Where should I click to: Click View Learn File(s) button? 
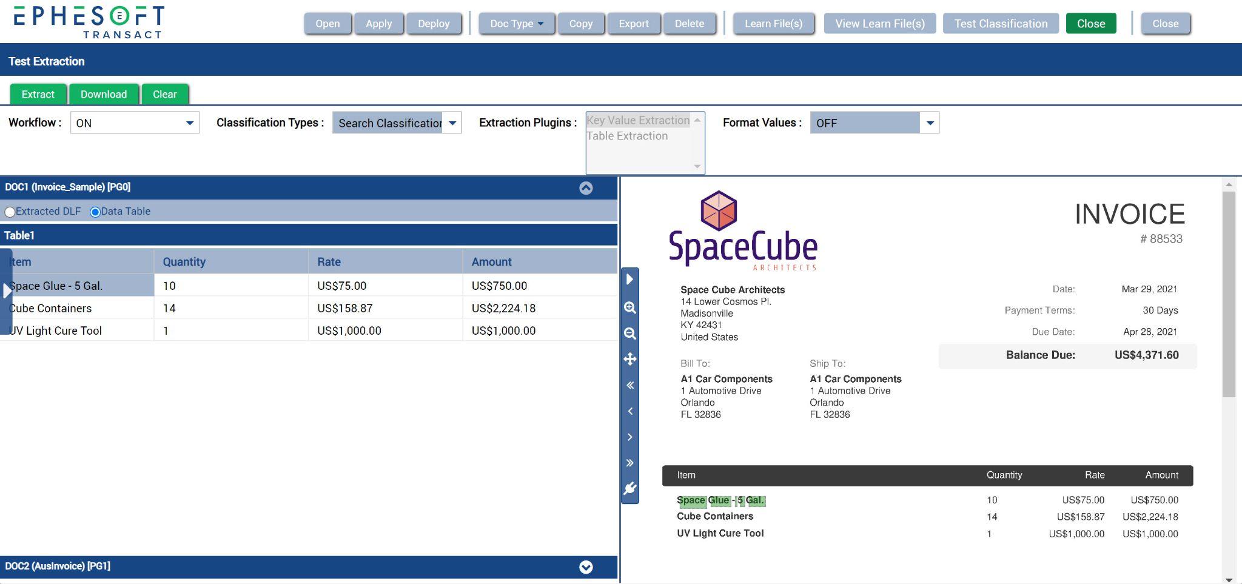click(x=880, y=24)
